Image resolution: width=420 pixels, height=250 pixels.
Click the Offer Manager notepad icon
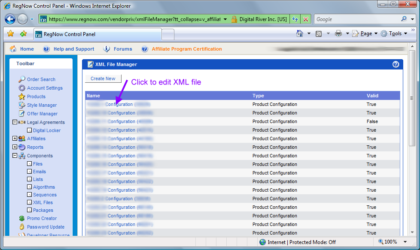coord(22,114)
